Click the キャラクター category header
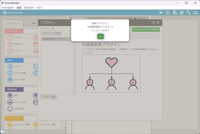The image size is (200, 134). tap(14, 118)
